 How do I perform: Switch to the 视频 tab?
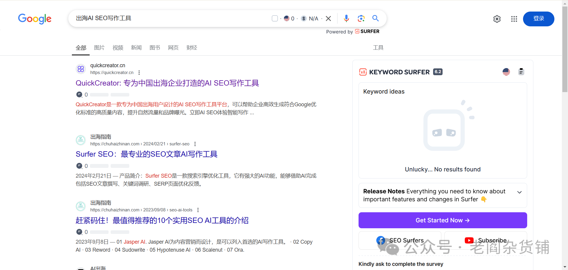[x=118, y=48]
